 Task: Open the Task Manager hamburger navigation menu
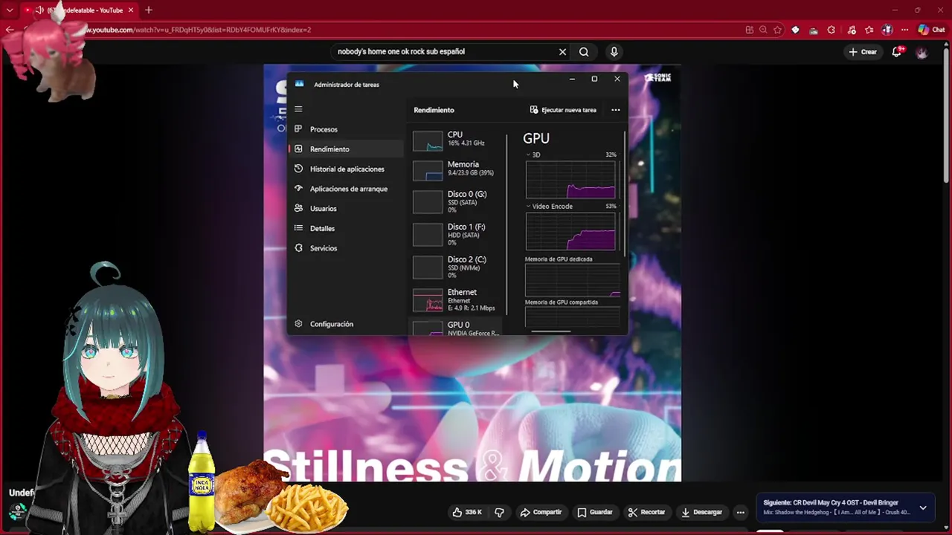click(298, 109)
